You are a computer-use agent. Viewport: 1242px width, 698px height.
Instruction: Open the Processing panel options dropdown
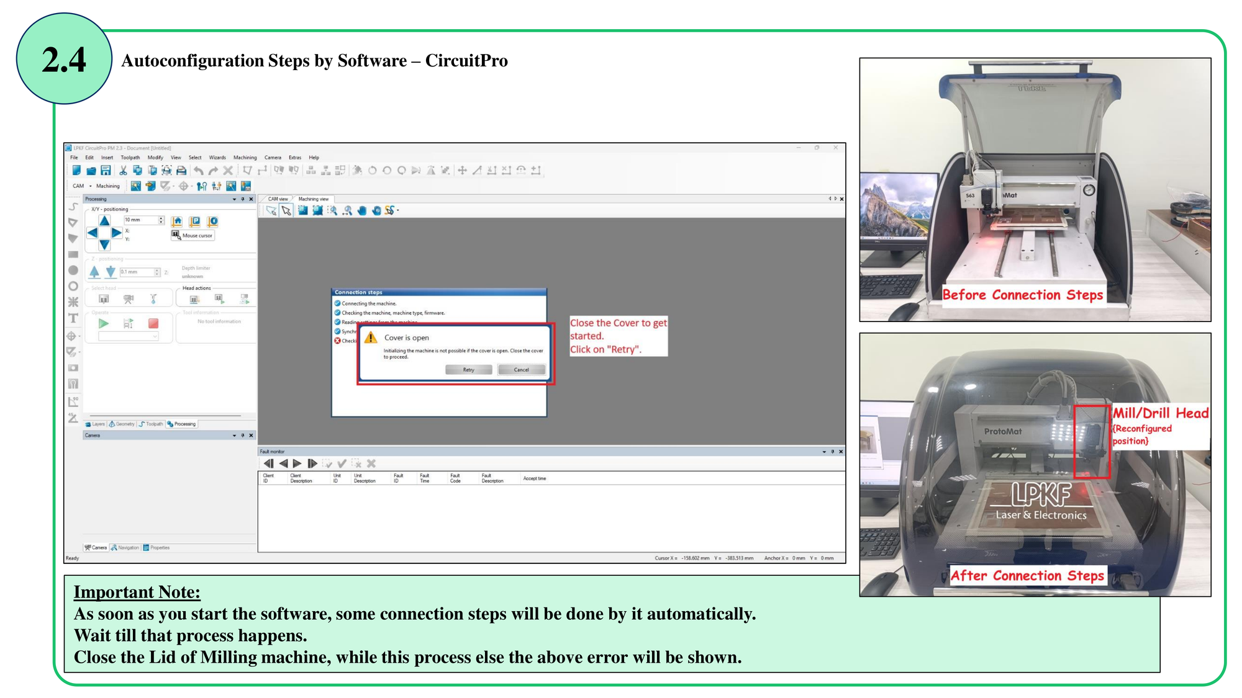[234, 199]
